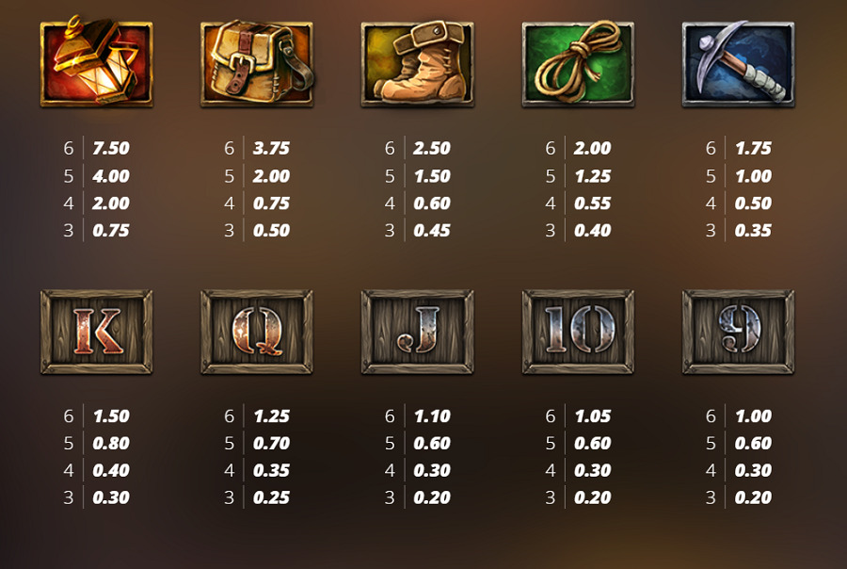Click the pickaxe 1.75 payout value
The width and height of the screenshot is (847, 569).
click(x=754, y=148)
